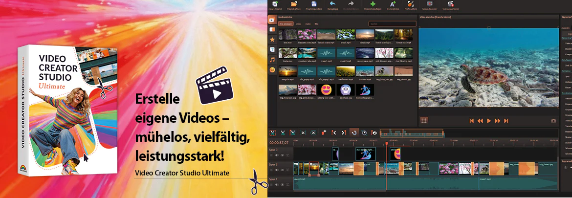Jump to start of the preview
572x198 pixels.
coord(472,121)
